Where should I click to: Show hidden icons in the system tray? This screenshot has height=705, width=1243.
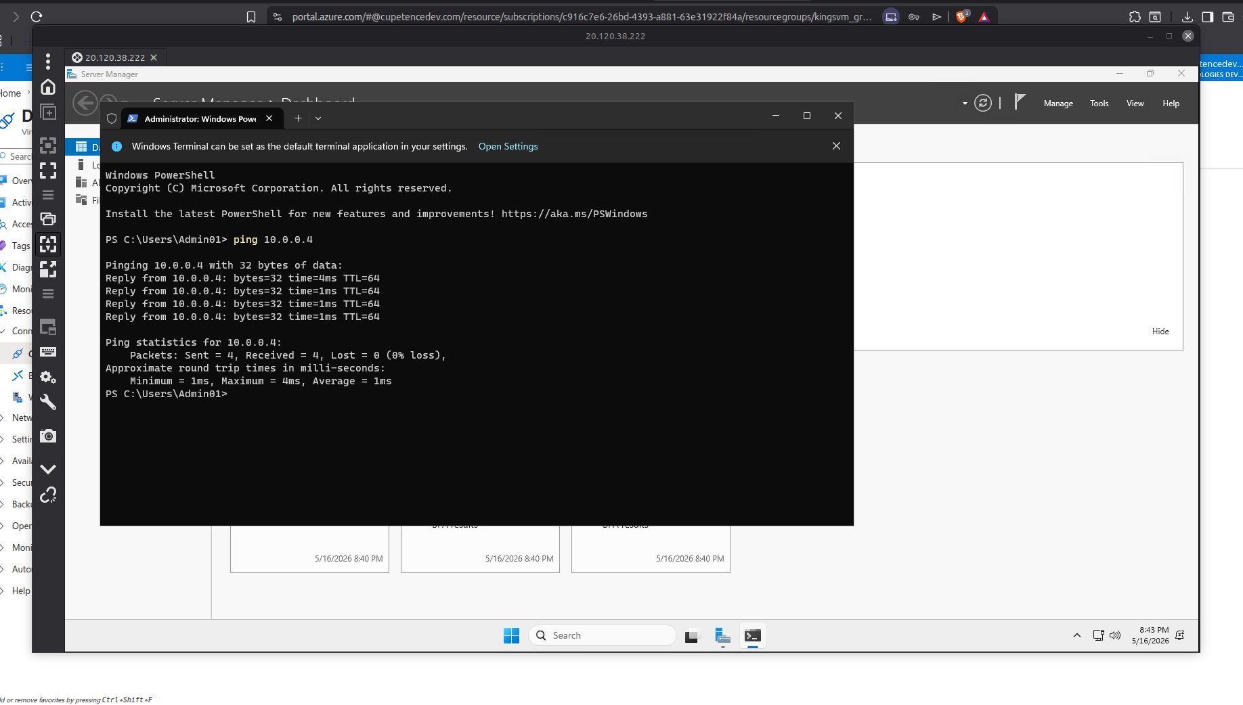click(x=1076, y=635)
